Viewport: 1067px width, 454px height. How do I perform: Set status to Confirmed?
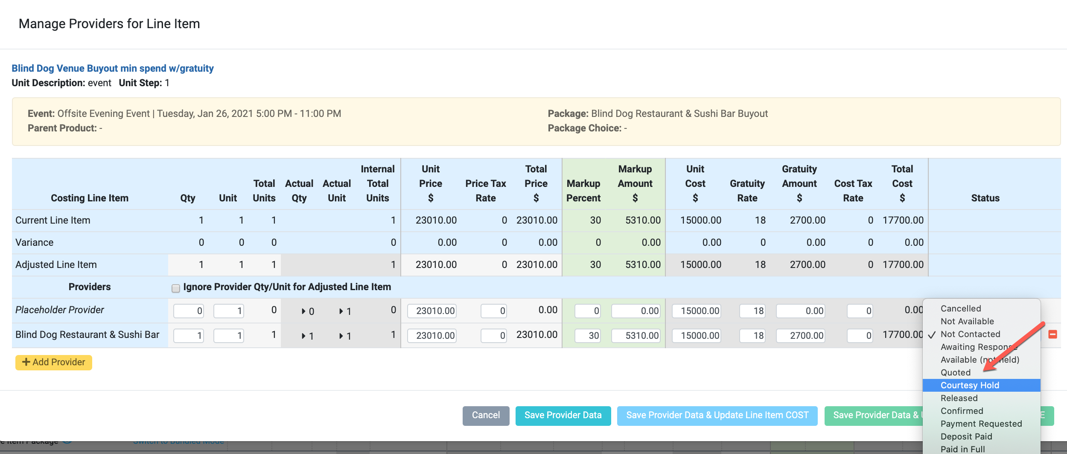tap(981, 411)
